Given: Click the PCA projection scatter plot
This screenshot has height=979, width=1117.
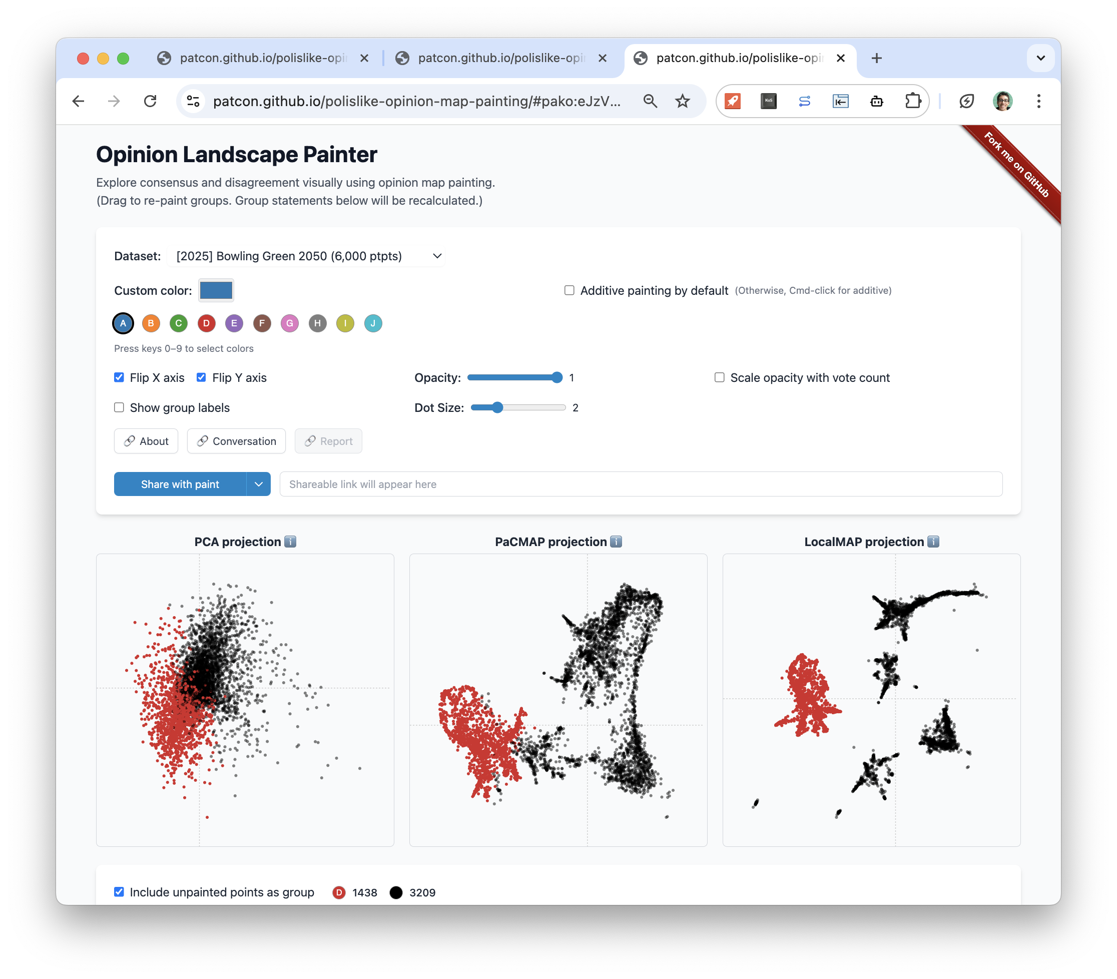Looking at the screenshot, I should point(245,700).
